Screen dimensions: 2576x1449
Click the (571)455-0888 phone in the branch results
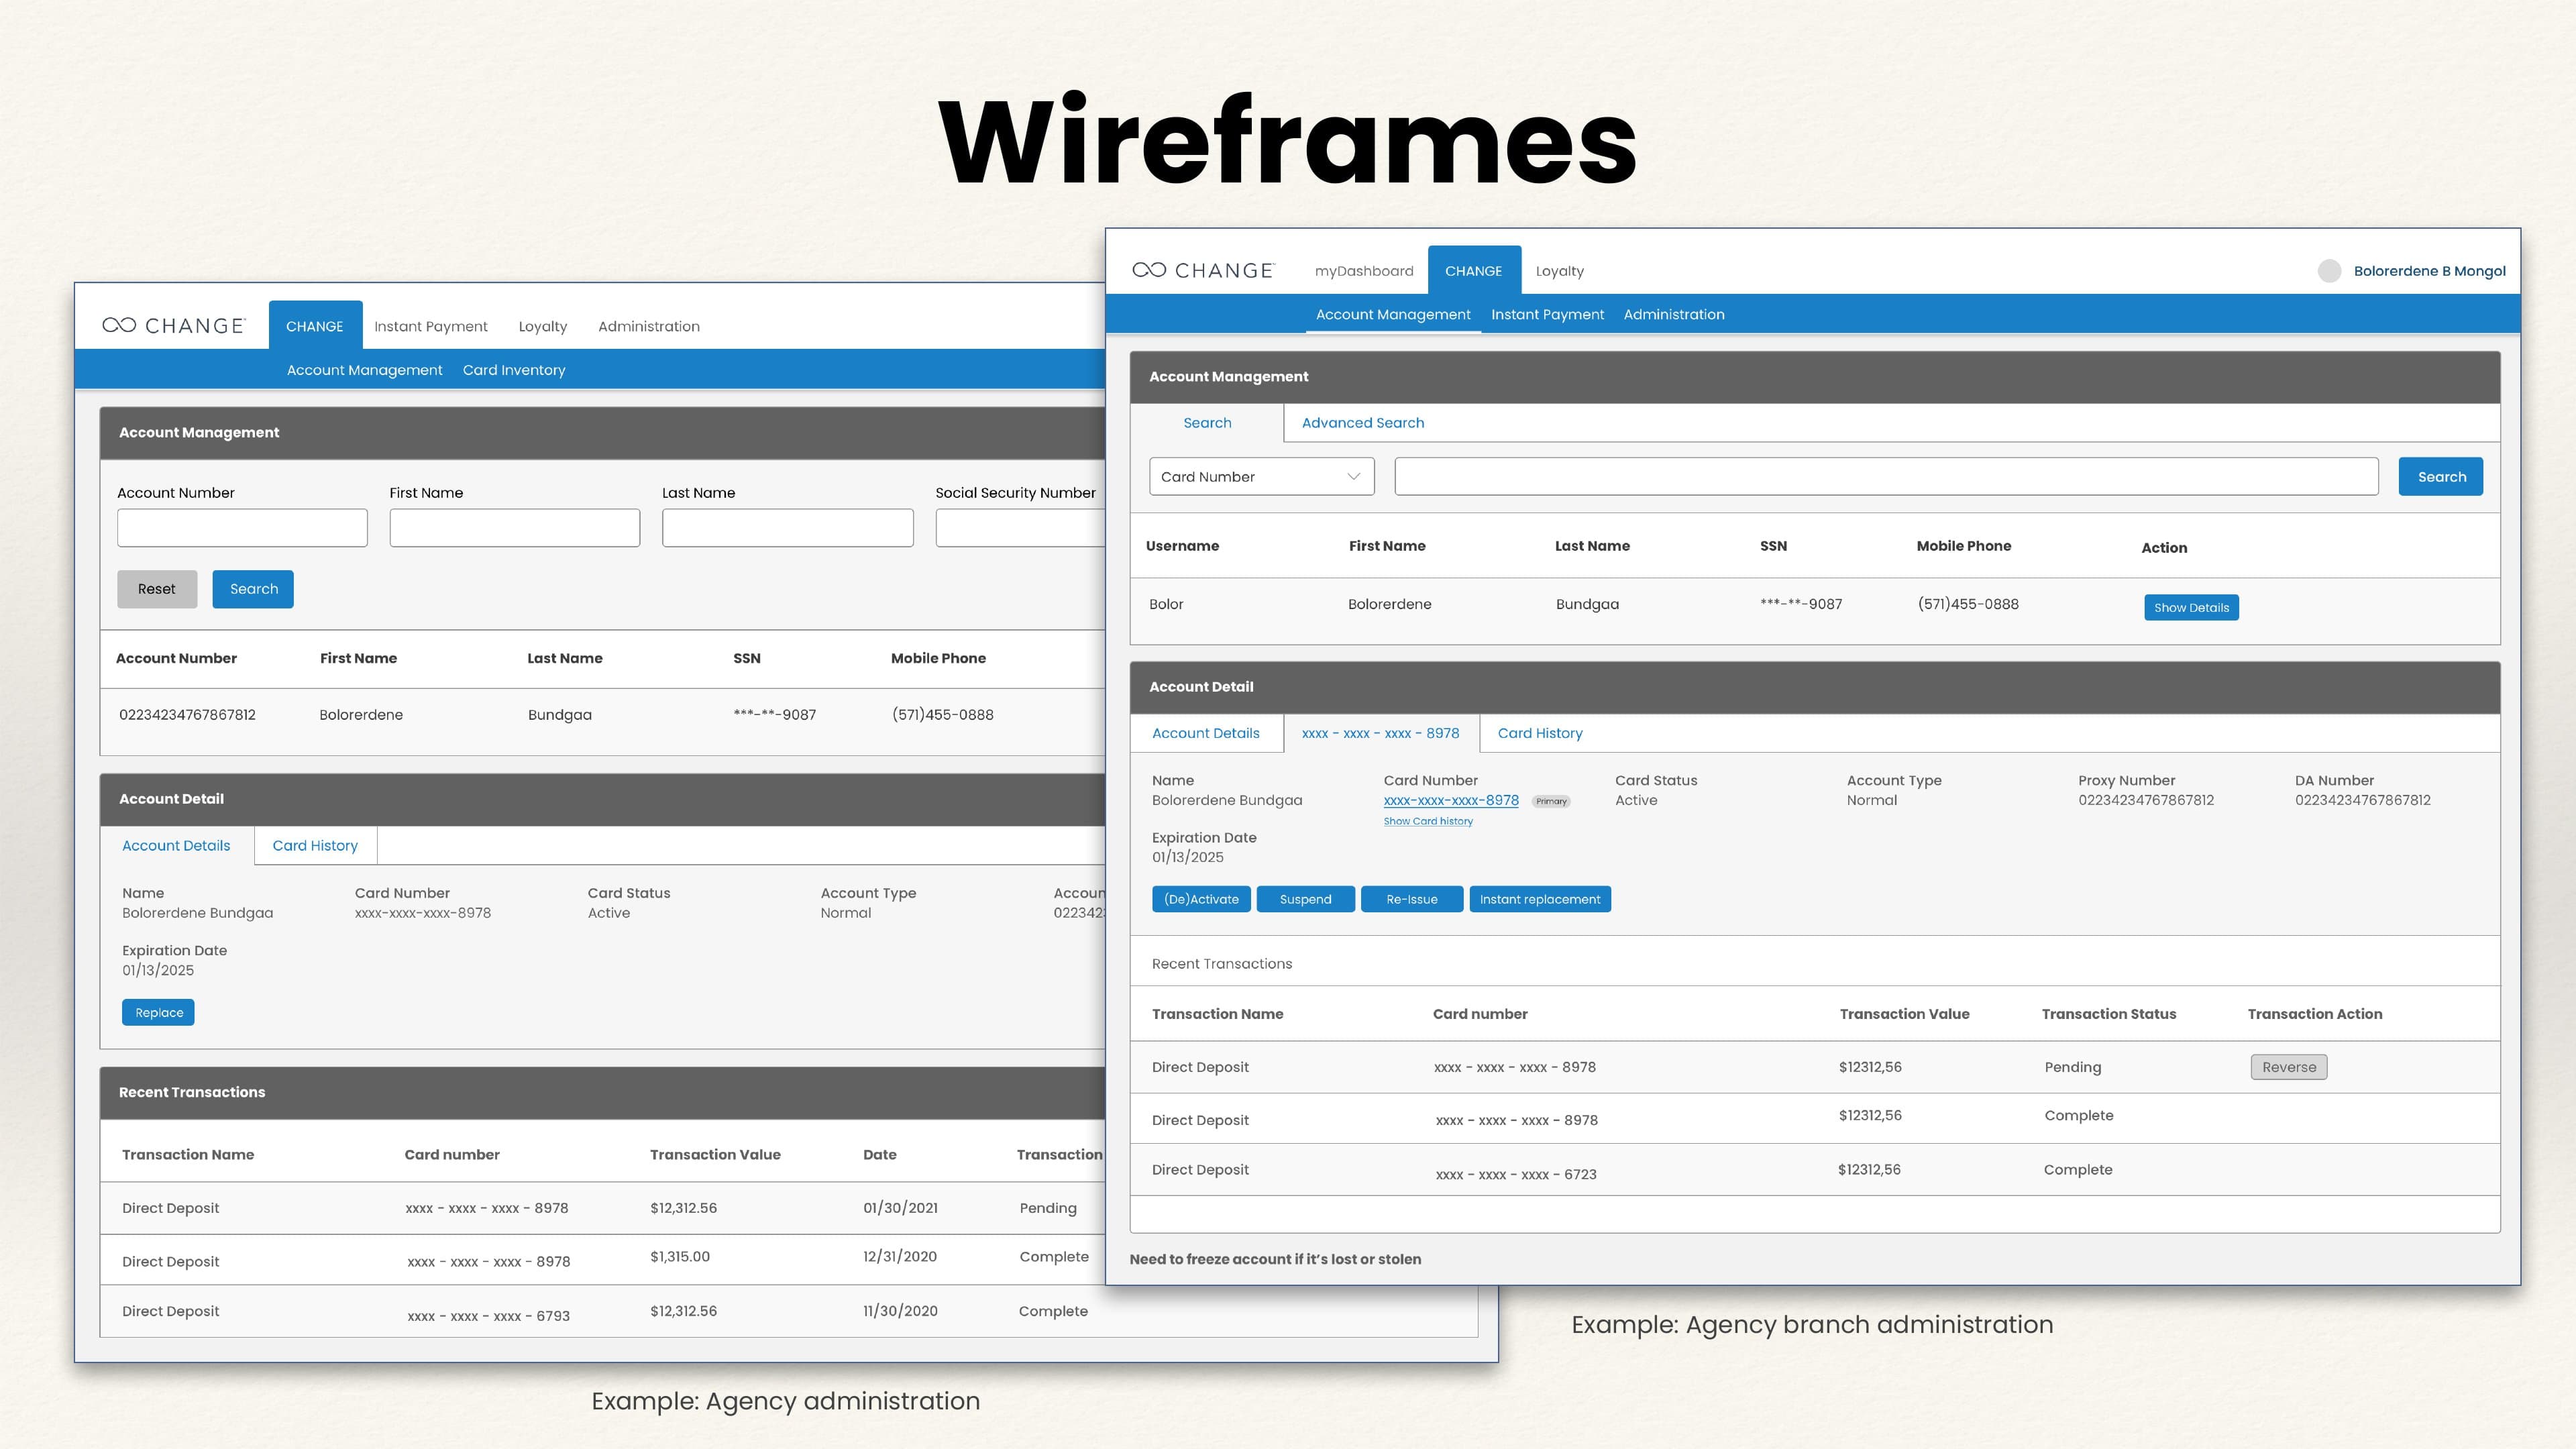[1968, 604]
